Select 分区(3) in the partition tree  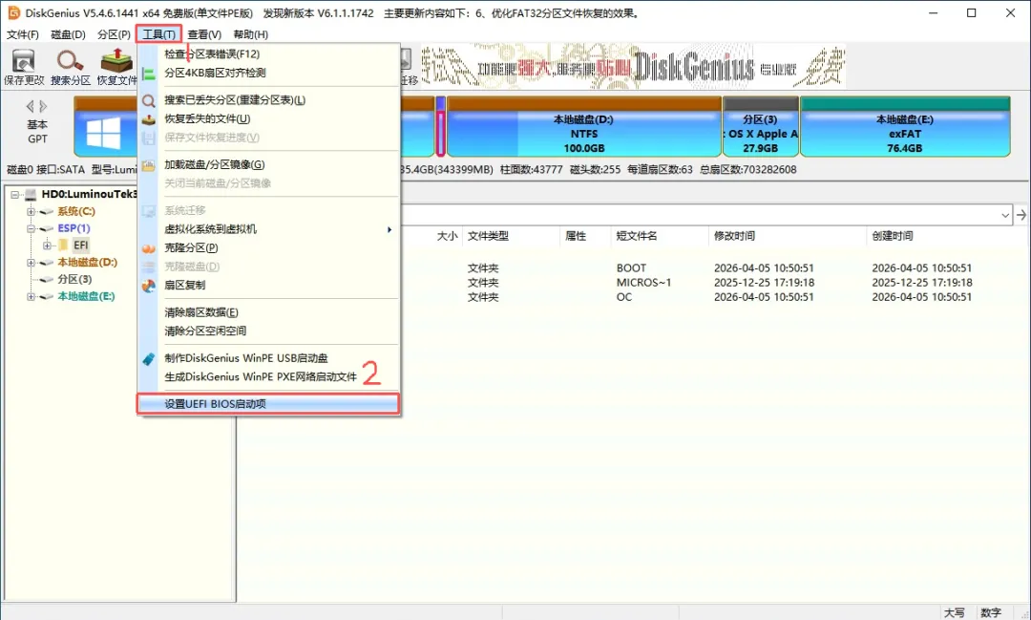[x=75, y=279]
